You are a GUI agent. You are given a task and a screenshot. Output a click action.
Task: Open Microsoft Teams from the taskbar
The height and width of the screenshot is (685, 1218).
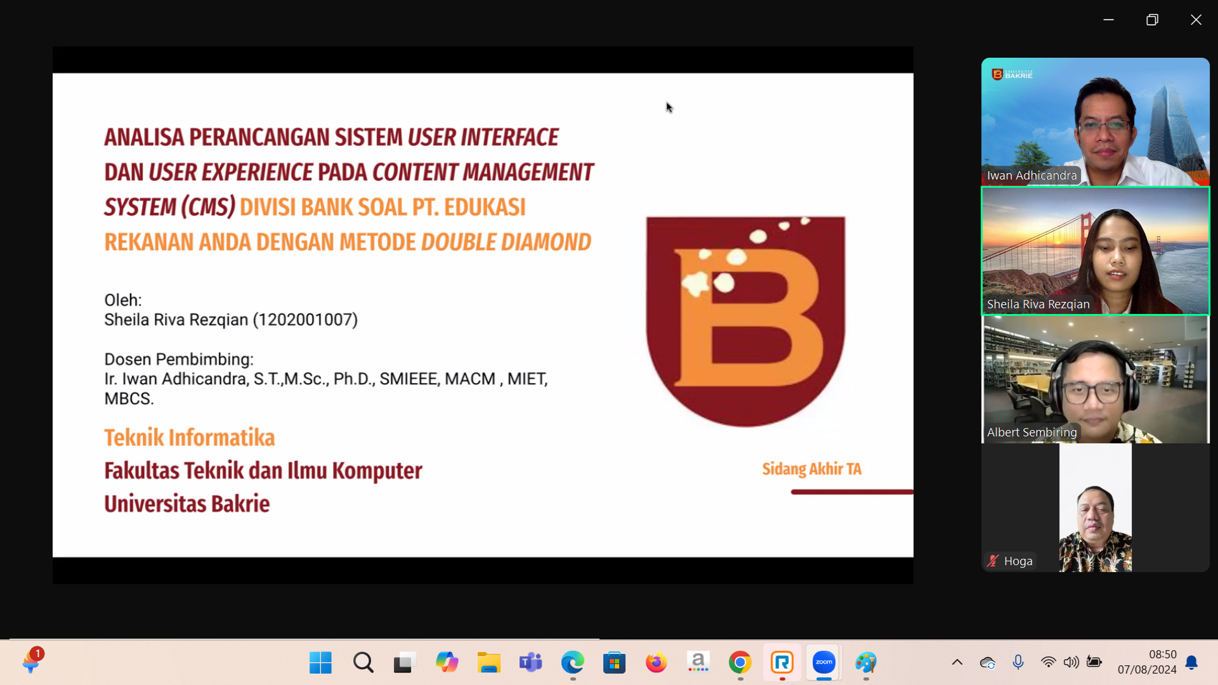[530, 663]
